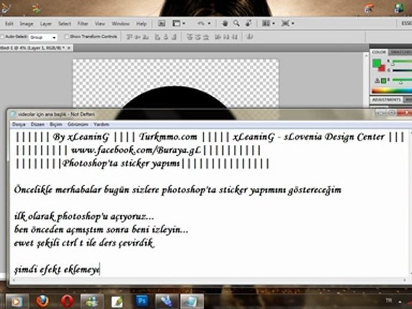Viewport: 412px width, 309px height.
Task: Click Distribute Vertical Centers icon
Action: [x=198, y=37]
